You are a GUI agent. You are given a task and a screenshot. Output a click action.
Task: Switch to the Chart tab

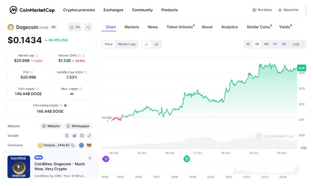111,27
